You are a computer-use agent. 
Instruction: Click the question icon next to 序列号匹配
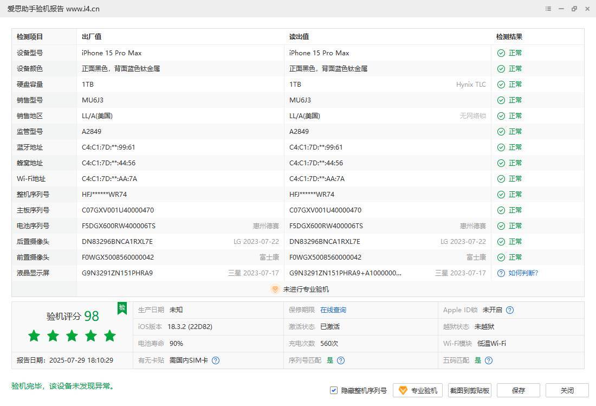[341, 360]
